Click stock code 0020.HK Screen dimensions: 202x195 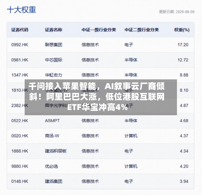click(20, 136)
